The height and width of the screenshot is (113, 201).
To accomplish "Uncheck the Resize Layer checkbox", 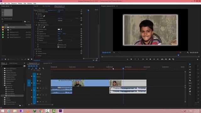I will pyautogui.click(x=58, y=47).
